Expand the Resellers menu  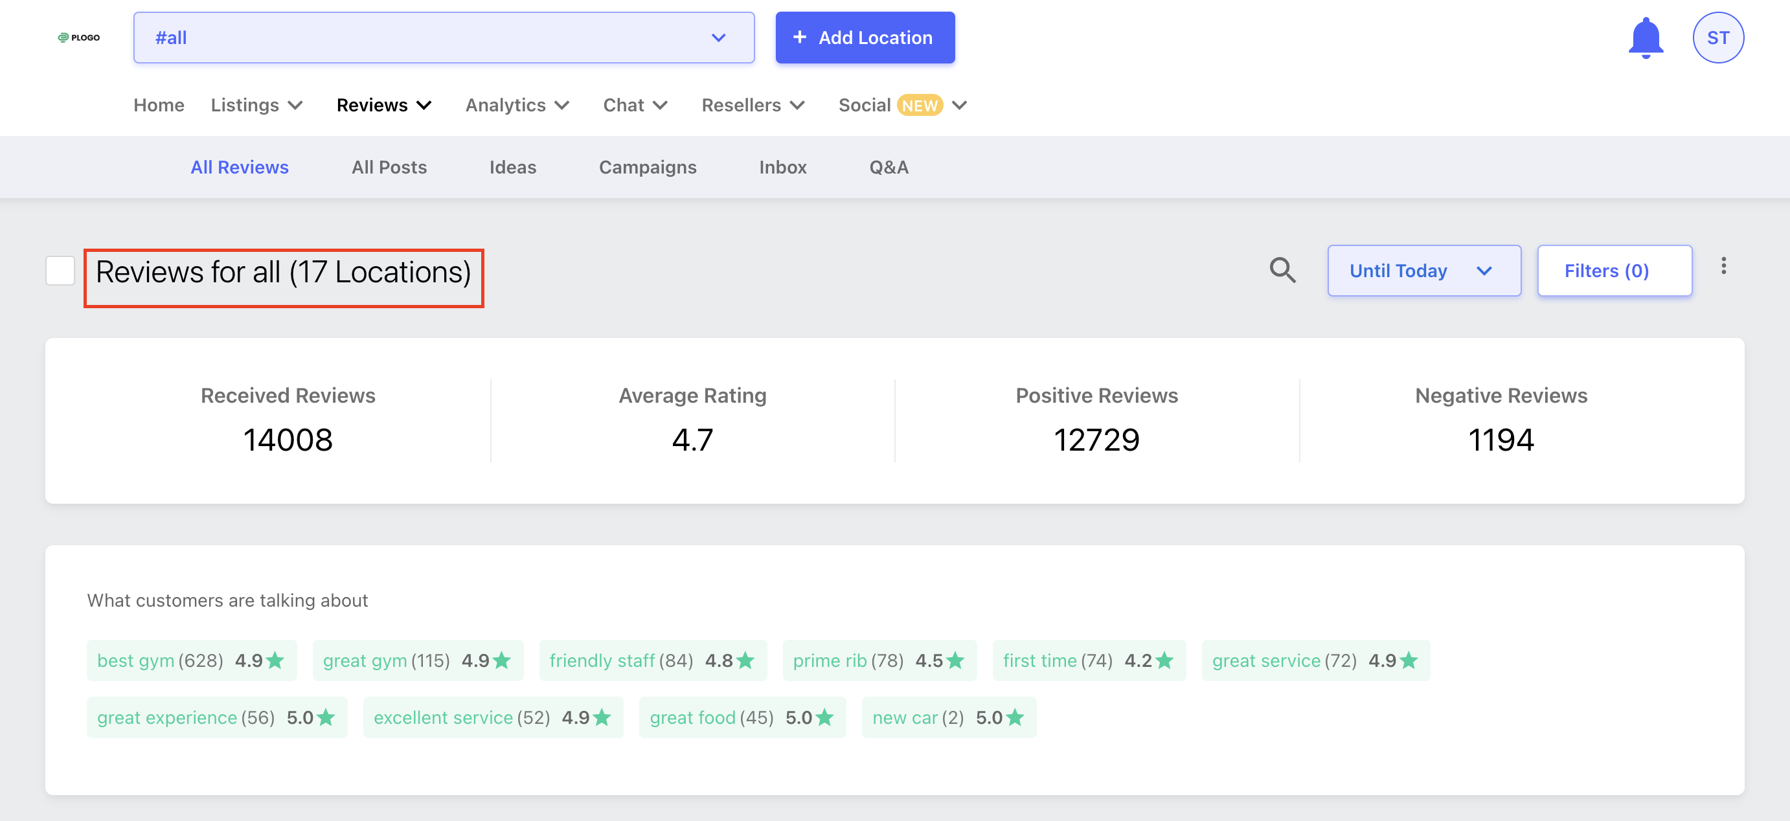click(x=753, y=105)
